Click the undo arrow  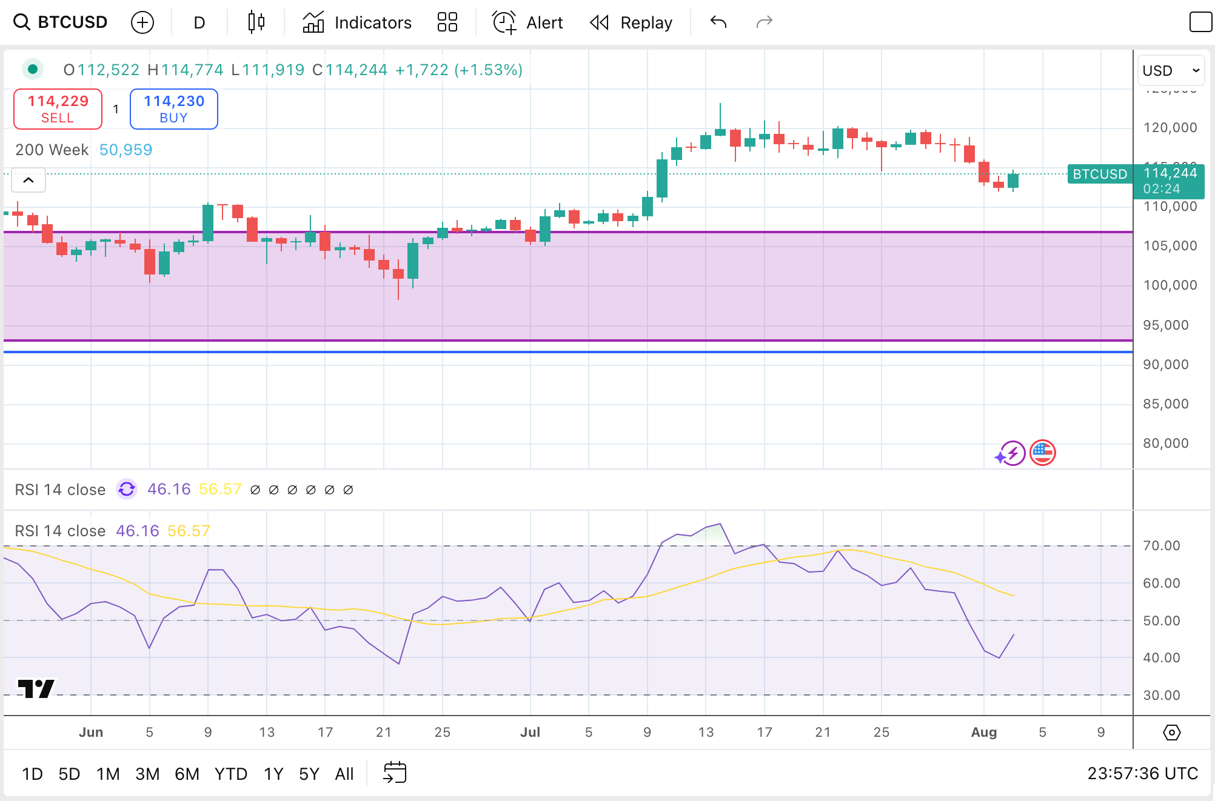click(718, 22)
